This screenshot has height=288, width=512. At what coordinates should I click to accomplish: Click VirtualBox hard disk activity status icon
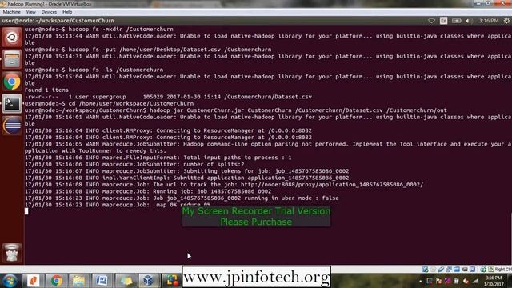tap(425, 270)
